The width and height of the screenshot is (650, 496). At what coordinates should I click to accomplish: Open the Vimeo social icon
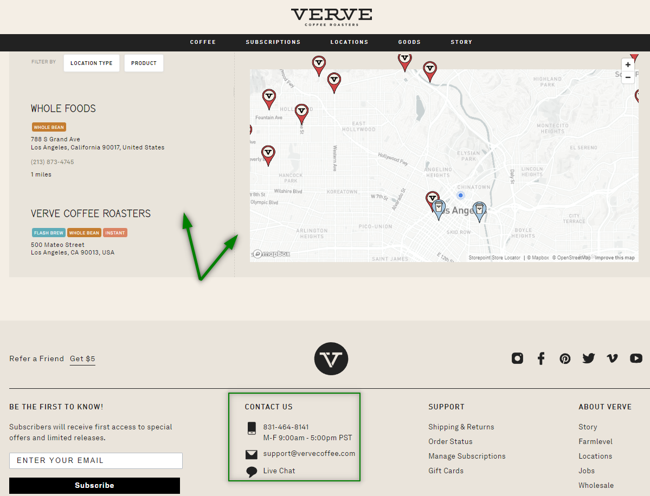point(612,358)
